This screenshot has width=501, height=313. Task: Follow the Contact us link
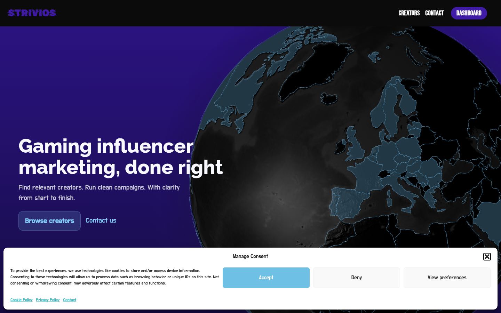coord(101,220)
